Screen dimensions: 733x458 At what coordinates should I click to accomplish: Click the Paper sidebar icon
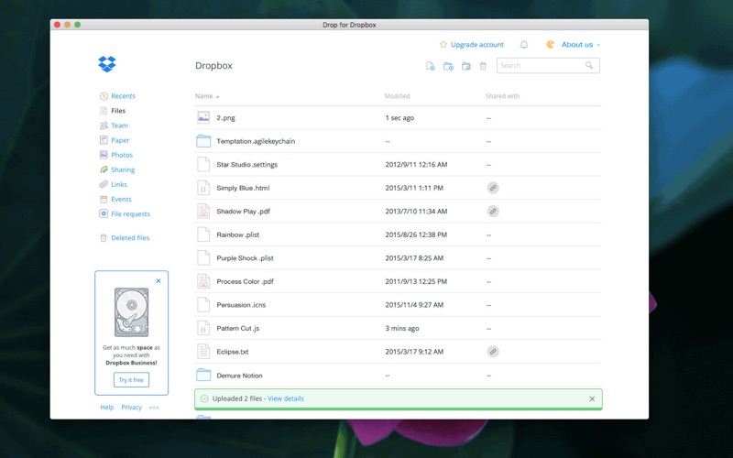point(104,140)
